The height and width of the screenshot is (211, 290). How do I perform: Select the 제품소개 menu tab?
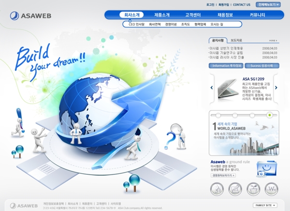pyautogui.click(x=162, y=15)
